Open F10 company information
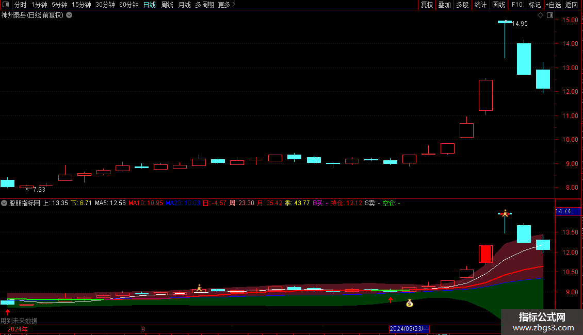Viewport: 583px width, 335px height. point(517,5)
